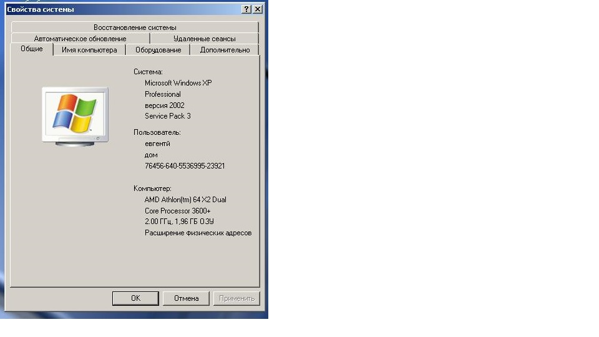
Task: Click the версия 2002 text
Action: coord(165,105)
